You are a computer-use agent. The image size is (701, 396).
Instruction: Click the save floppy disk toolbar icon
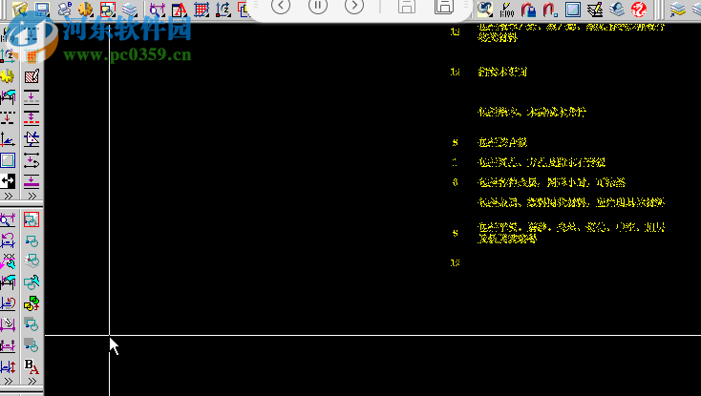[42, 9]
